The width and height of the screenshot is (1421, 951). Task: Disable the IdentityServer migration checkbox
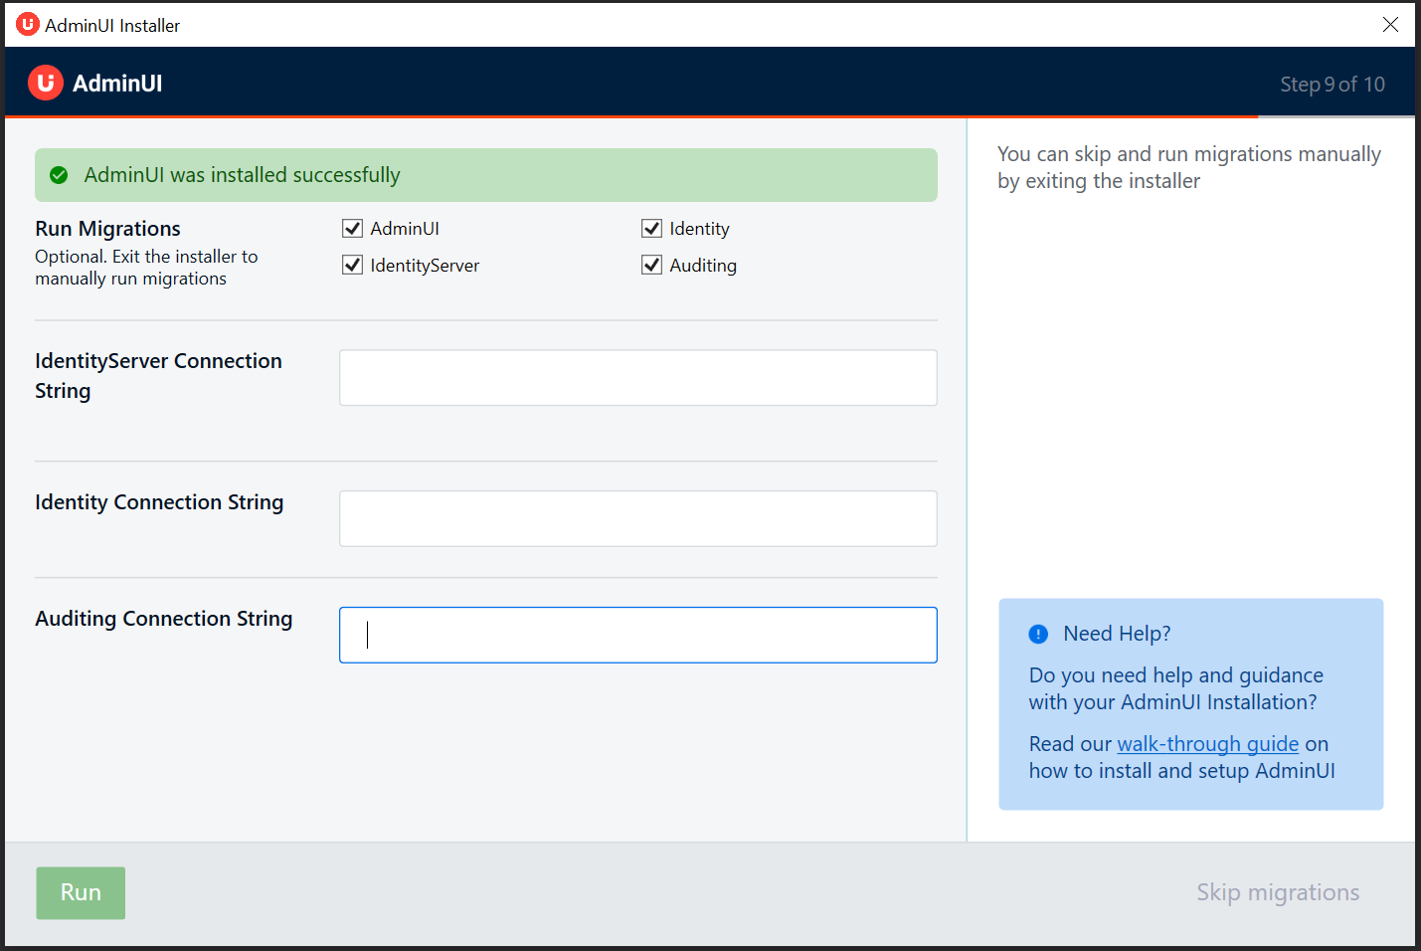(353, 266)
